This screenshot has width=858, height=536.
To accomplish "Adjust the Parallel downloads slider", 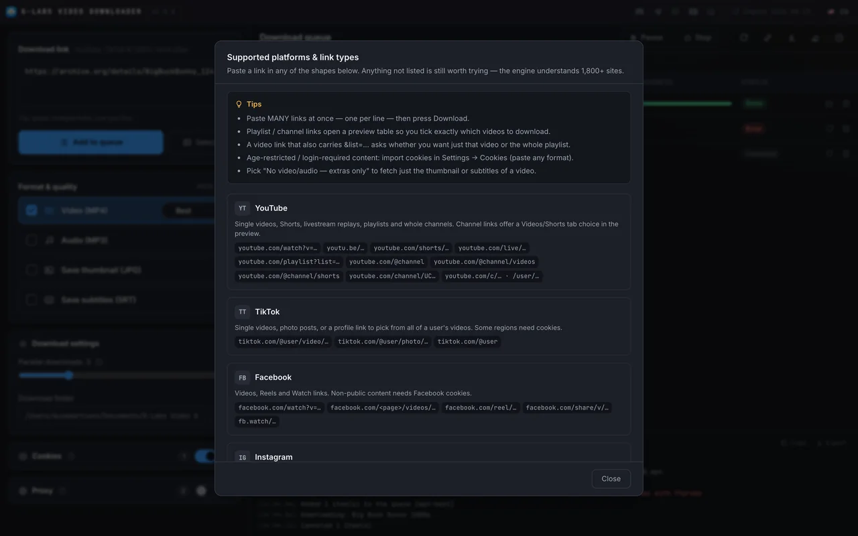I will click(68, 375).
